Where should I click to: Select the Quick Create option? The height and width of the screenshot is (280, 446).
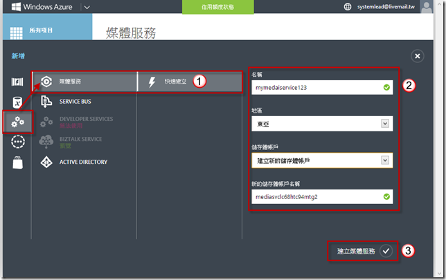(x=190, y=82)
